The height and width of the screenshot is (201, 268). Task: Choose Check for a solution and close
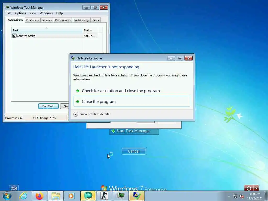click(x=132, y=91)
